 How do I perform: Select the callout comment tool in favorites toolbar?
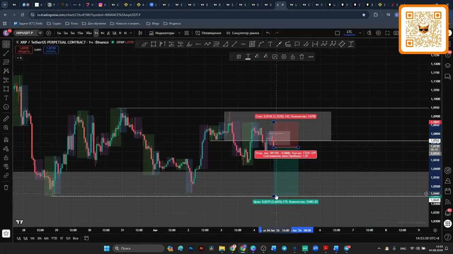[297, 44]
